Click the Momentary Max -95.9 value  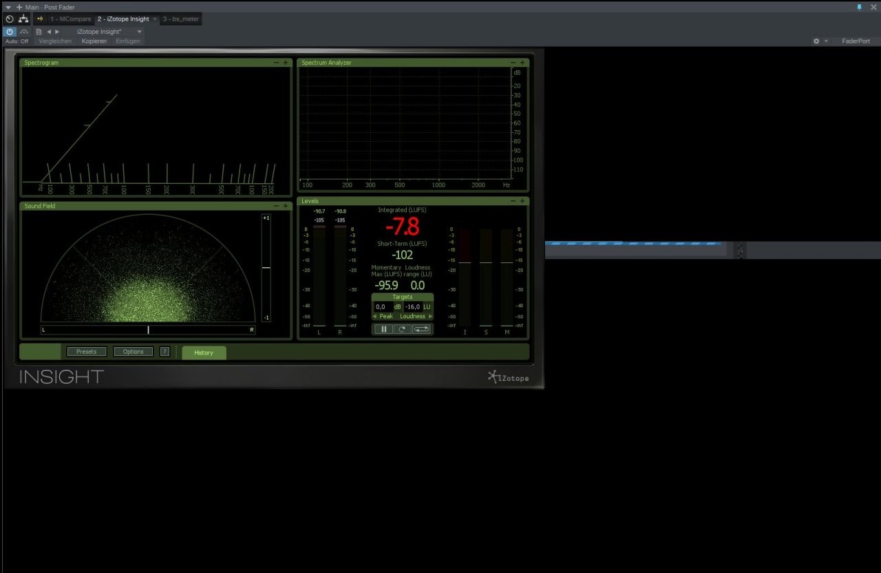[386, 285]
